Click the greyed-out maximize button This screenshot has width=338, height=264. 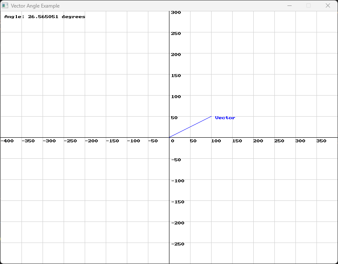pyautogui.click(x=308, y=6)
